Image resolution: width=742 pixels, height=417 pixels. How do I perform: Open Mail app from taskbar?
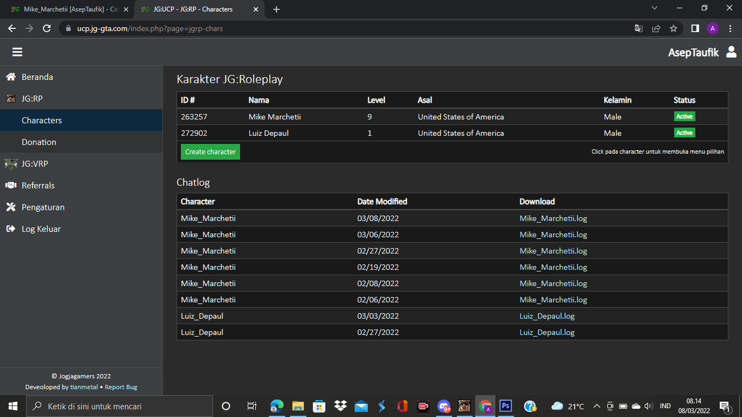click(x=361, y=406)
